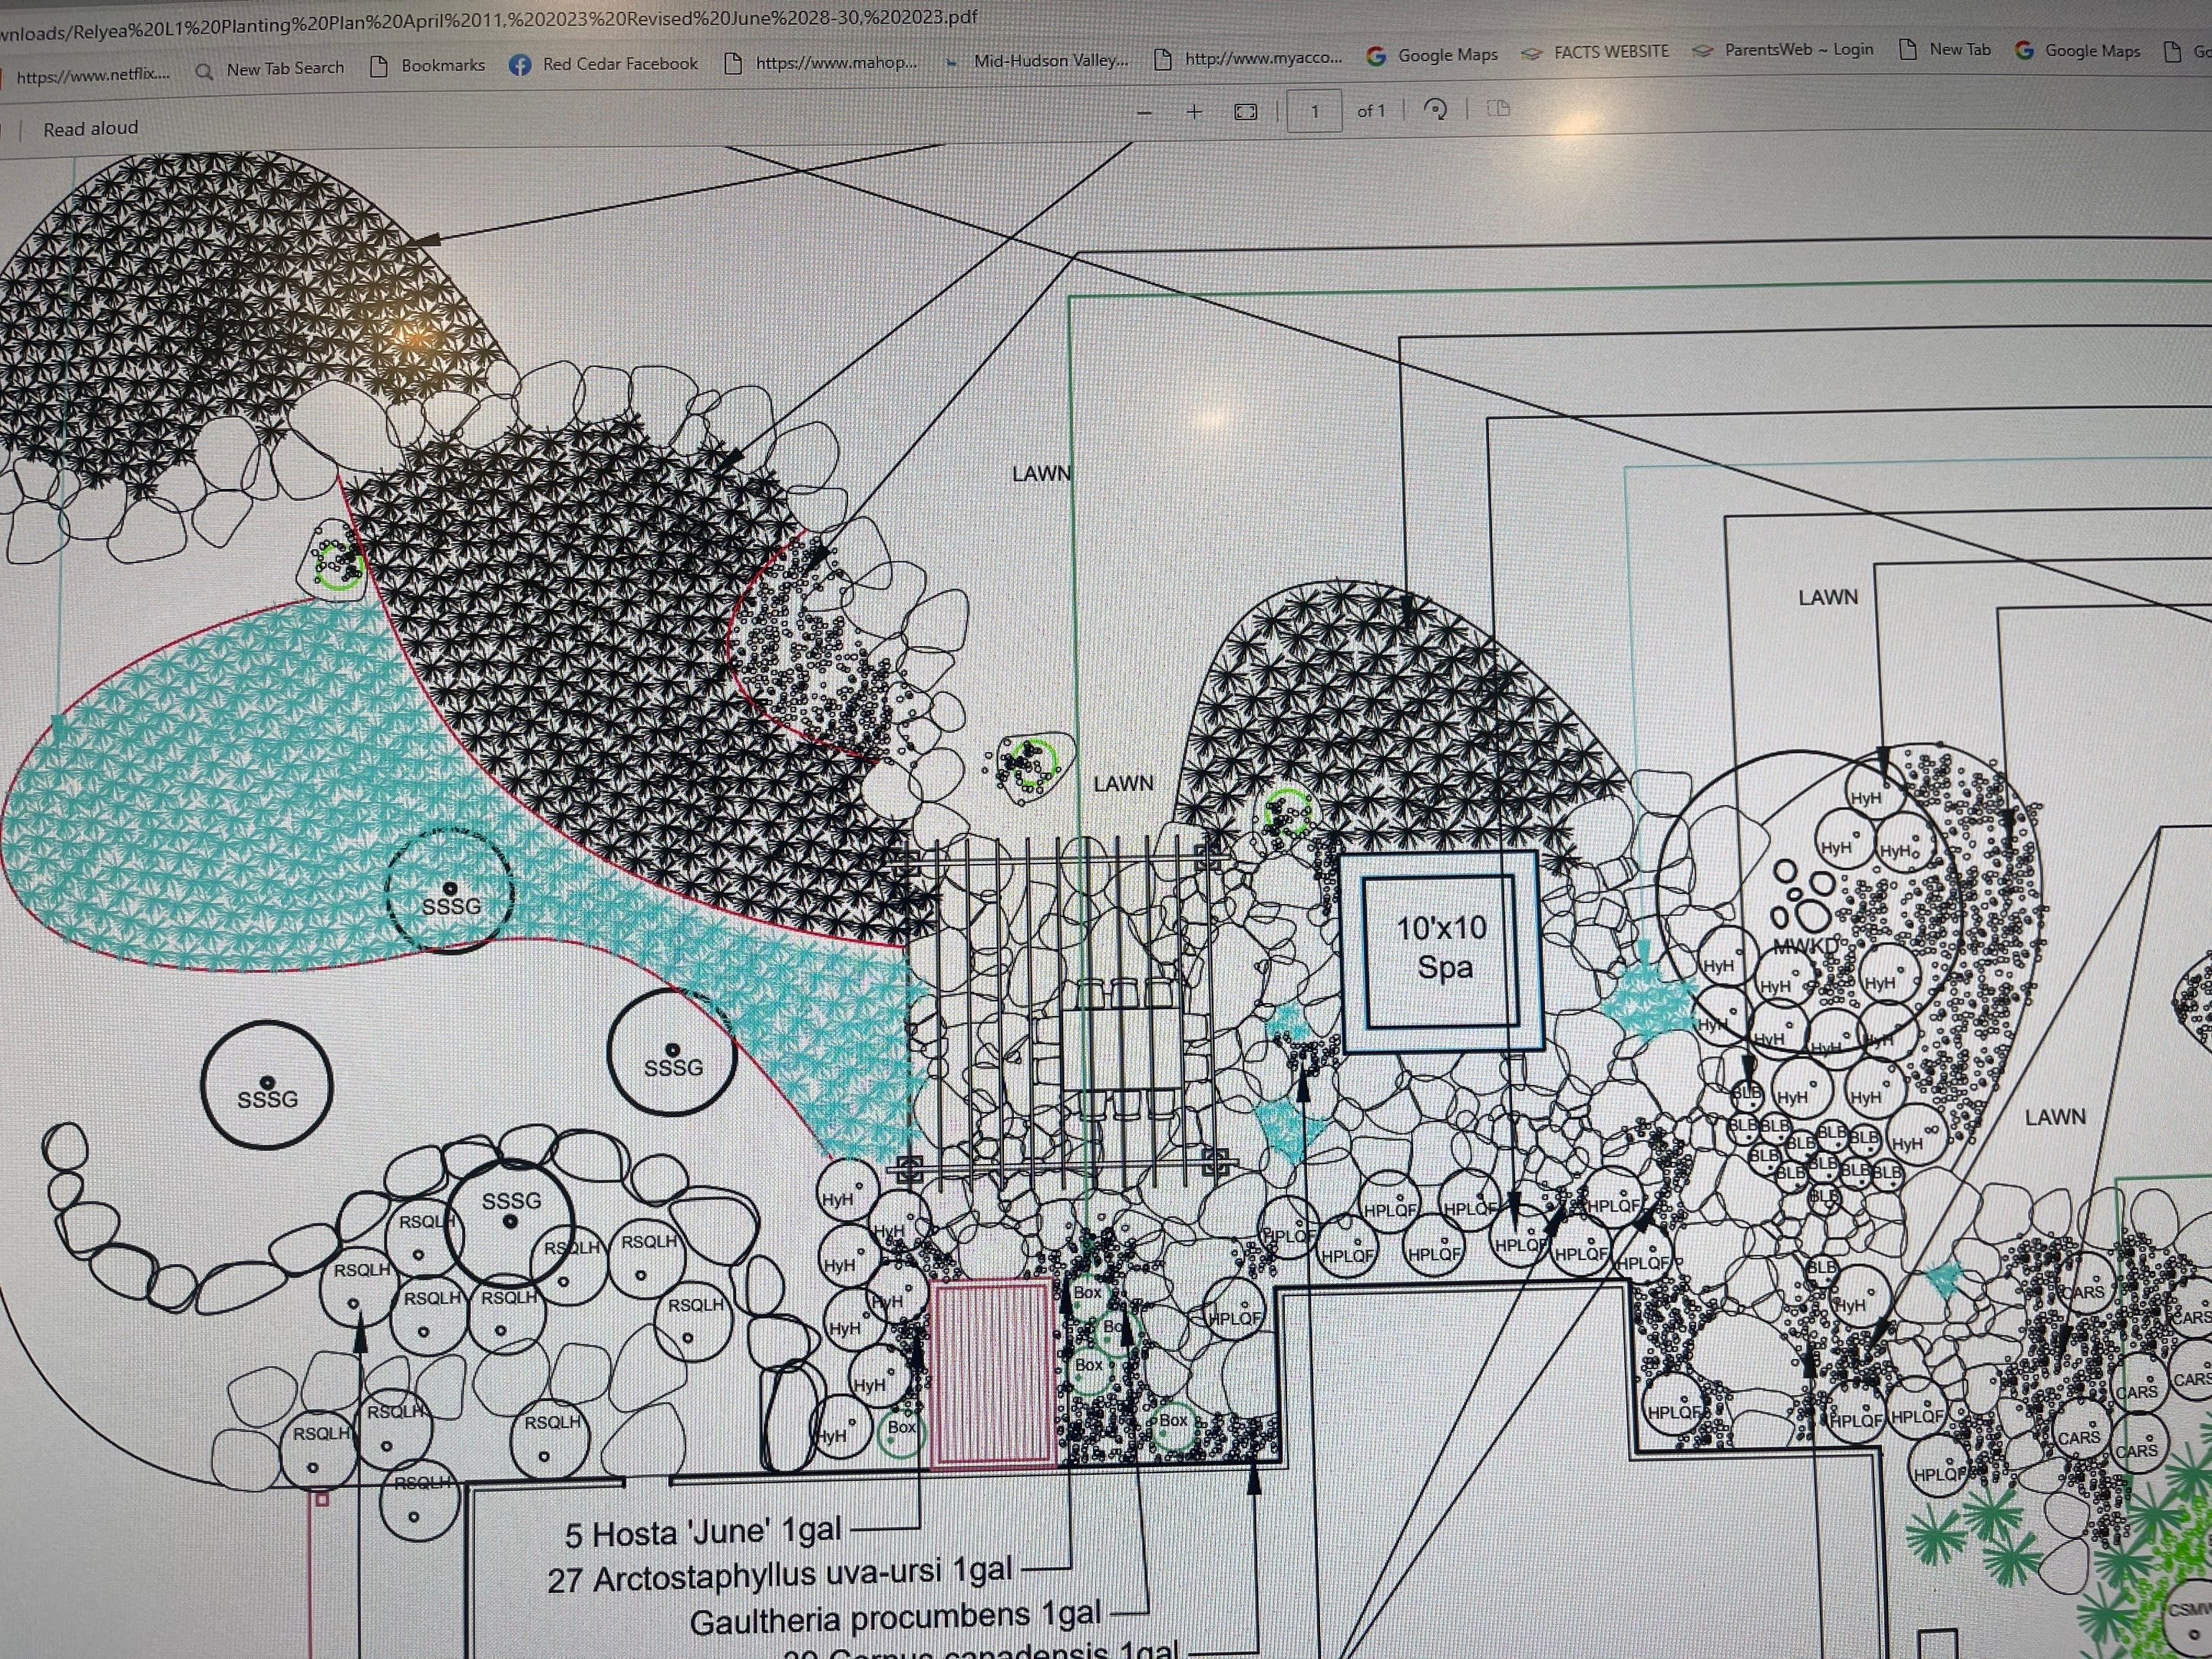Zoom out with the minus icon
Image resolution: width=2212 pixels, height=1659 pixels.
(1145, 113)
